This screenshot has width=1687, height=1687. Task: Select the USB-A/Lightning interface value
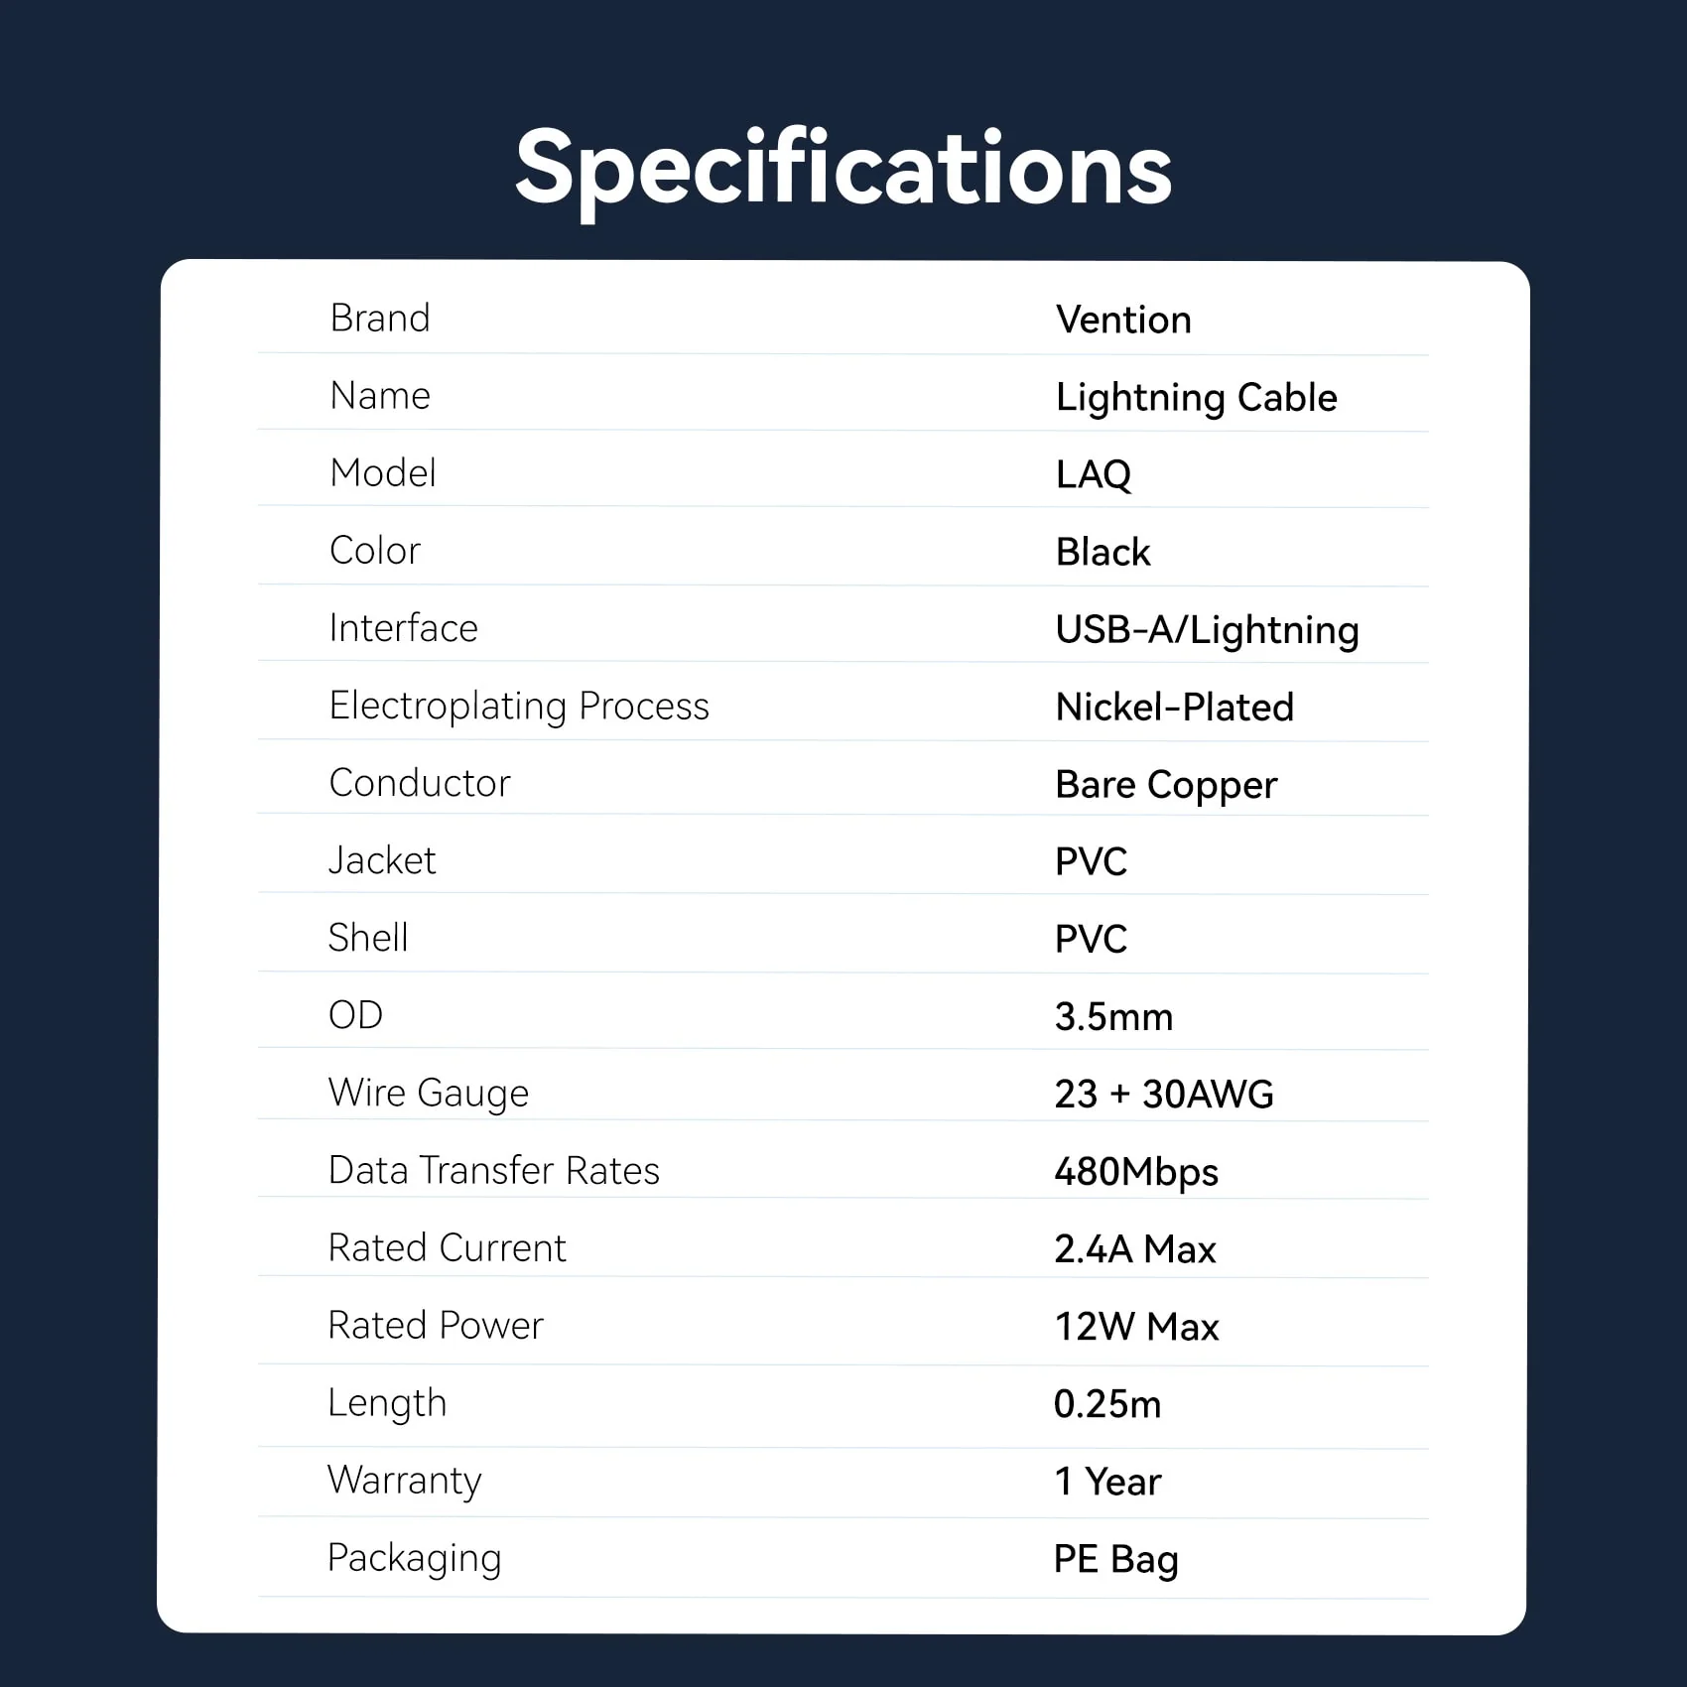(1208, 631)
